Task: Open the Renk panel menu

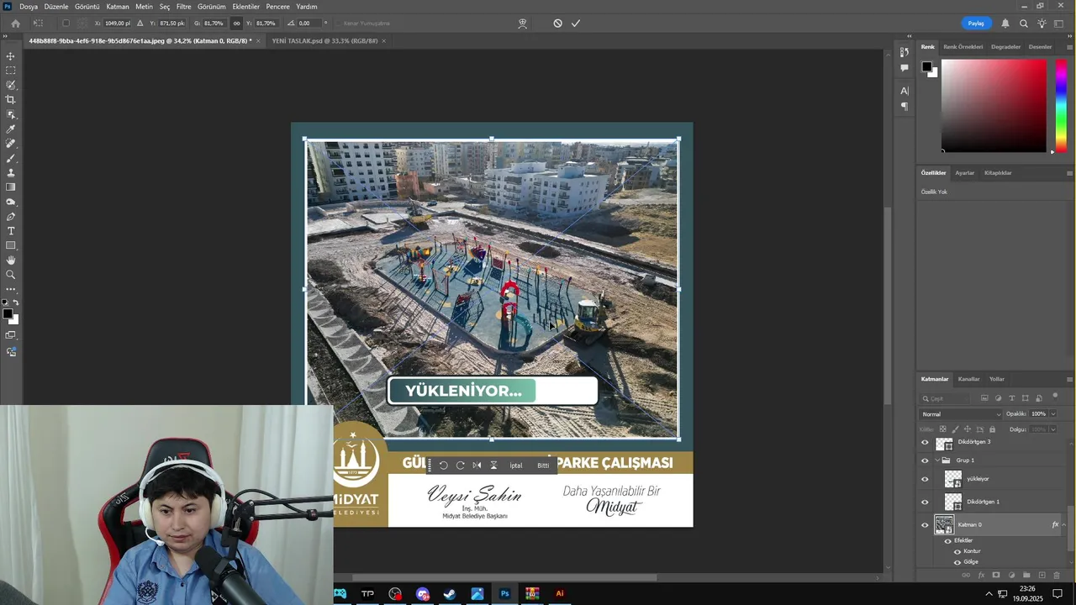Action: (1069, 47)
